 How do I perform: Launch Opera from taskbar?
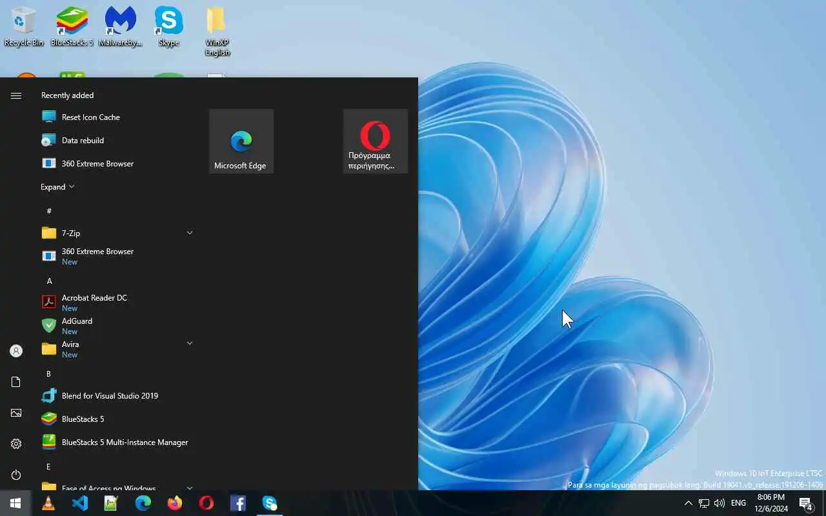(x=206, y=503)
